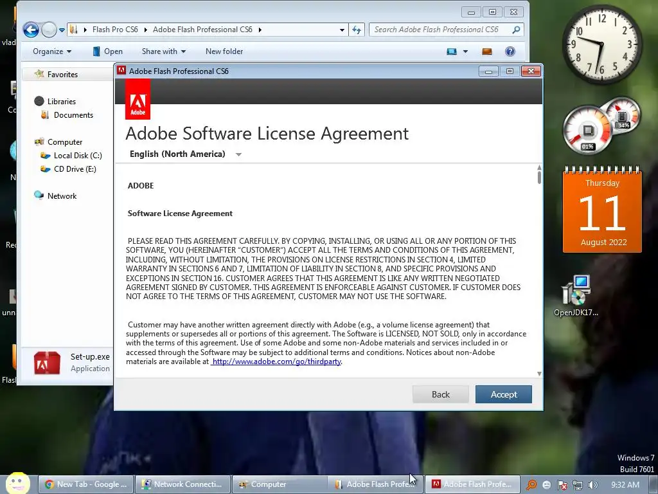The height and width of the screenshot is (494, 658).
Task: Go Back in the Adobe installer
Action: (x=440, y=394)
